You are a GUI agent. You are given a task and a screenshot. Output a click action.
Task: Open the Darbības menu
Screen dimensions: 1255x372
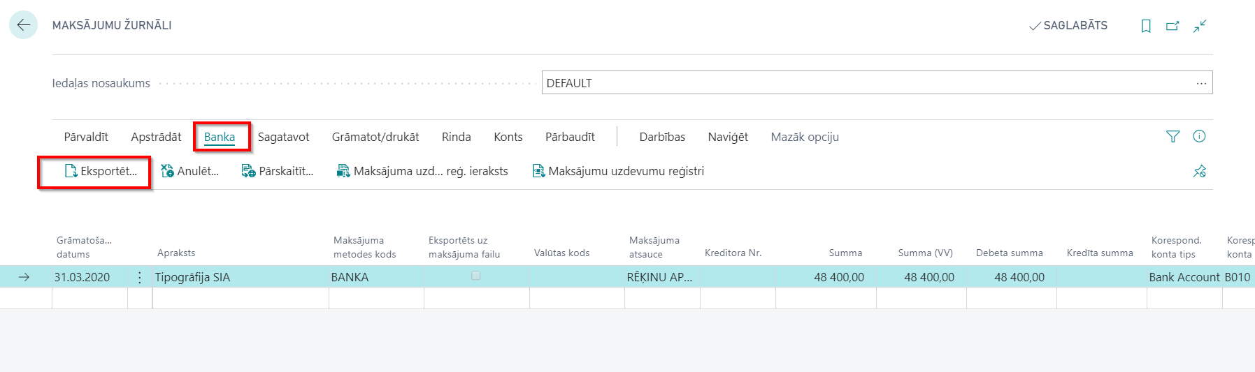point(662,137)
